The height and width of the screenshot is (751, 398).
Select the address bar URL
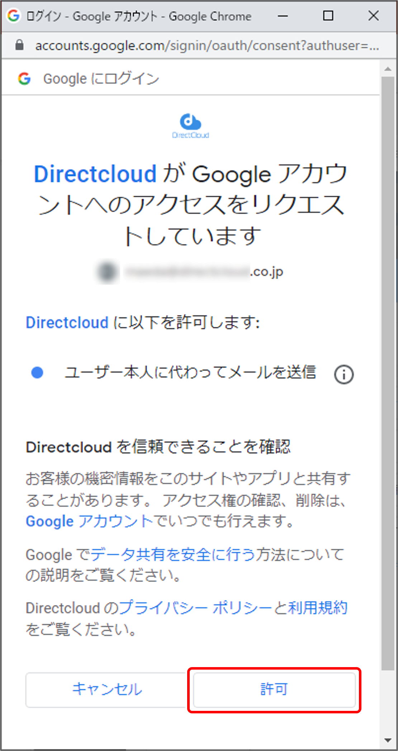click(206, 45)
